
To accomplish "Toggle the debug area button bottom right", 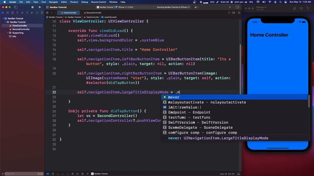I will point(238,174).
